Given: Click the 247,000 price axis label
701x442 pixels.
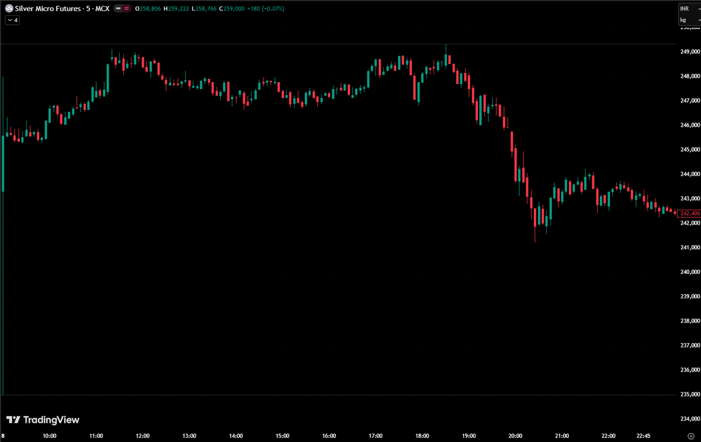Looking at the screenshot, I should pyautogui.click(x=689, y=100).
